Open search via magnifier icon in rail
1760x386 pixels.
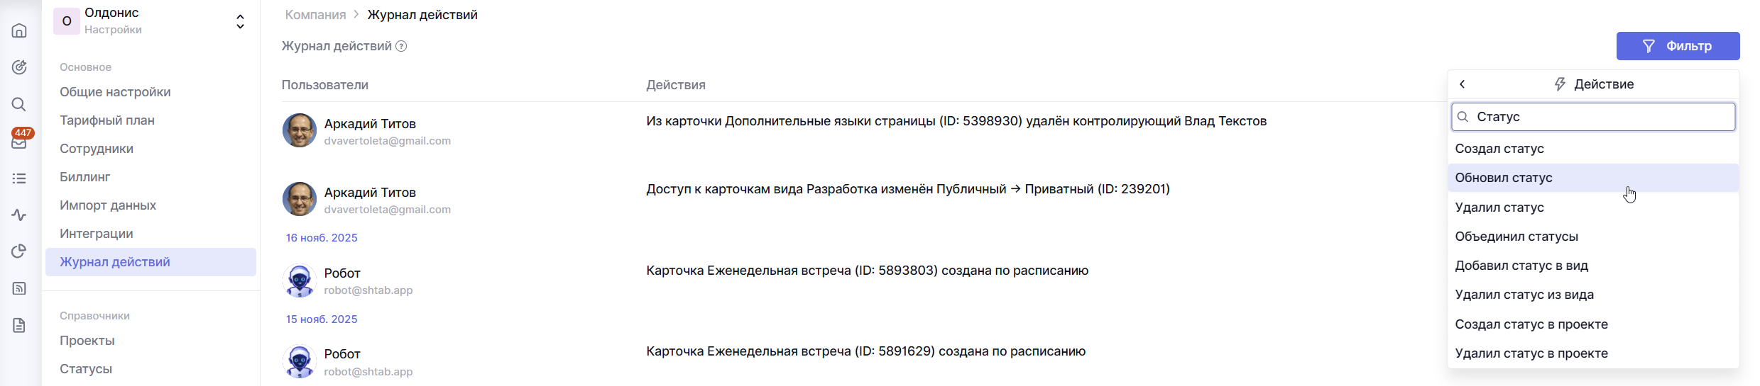(x=19, y=104)
